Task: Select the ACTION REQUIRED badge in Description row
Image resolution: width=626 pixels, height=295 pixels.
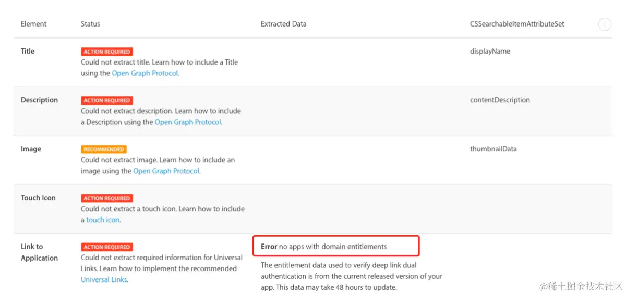Action: pos(107,100)
